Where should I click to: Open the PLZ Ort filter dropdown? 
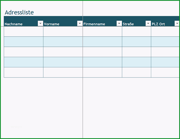pyautogui.click(x=177, y=23)
